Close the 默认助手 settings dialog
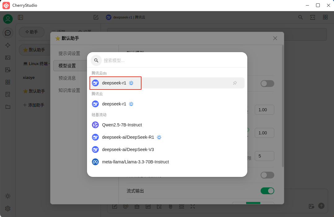This screenshot has width=334, height=217. point(275,38)
